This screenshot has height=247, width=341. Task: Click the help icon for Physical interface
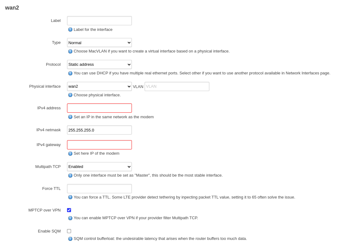[x=70, y=95]
